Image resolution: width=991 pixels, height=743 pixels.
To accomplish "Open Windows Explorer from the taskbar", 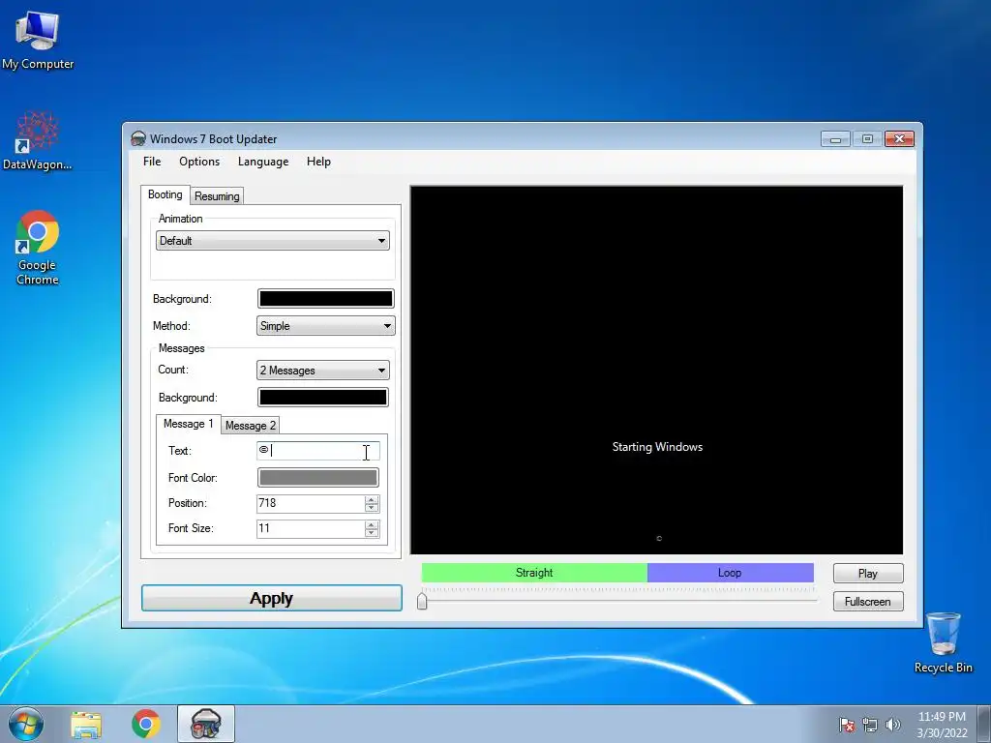I will (86, 725).
